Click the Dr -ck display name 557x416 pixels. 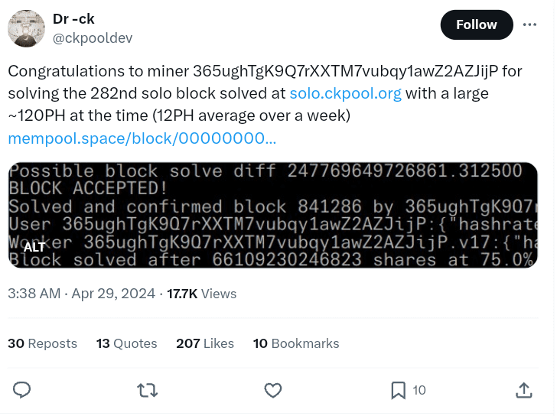[x=74, y=19]
